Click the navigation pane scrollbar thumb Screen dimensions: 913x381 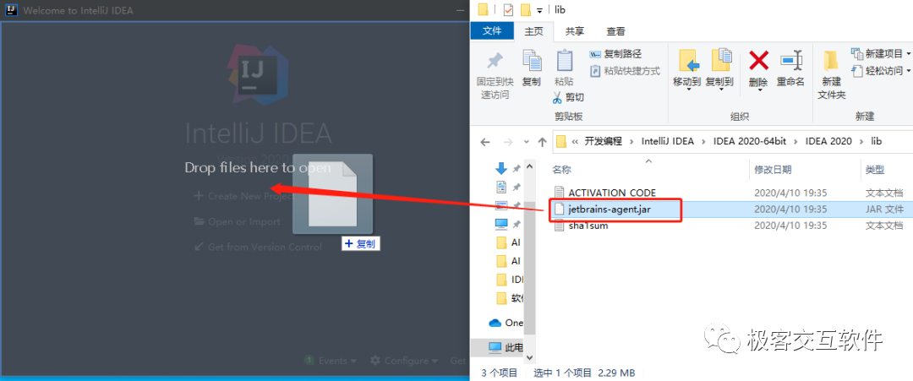coord(529,268)
